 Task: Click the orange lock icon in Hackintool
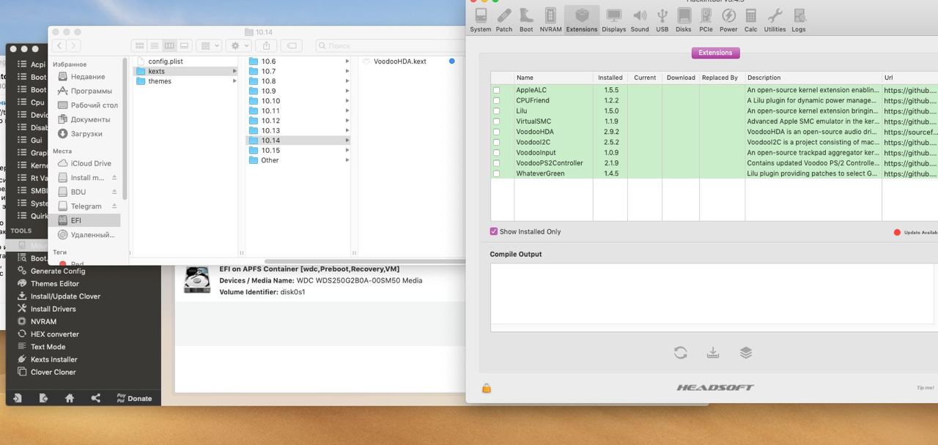[x=486, y=388]
